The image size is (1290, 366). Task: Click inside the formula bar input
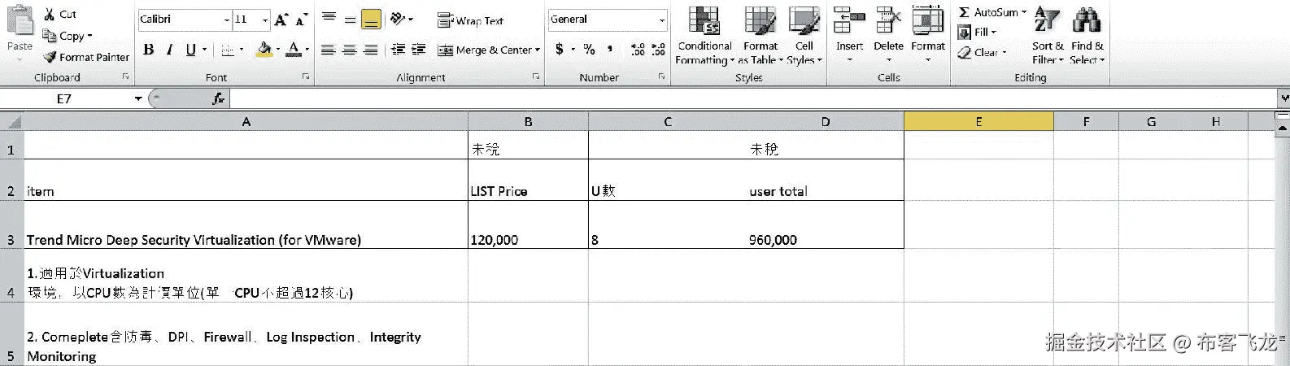753,98
